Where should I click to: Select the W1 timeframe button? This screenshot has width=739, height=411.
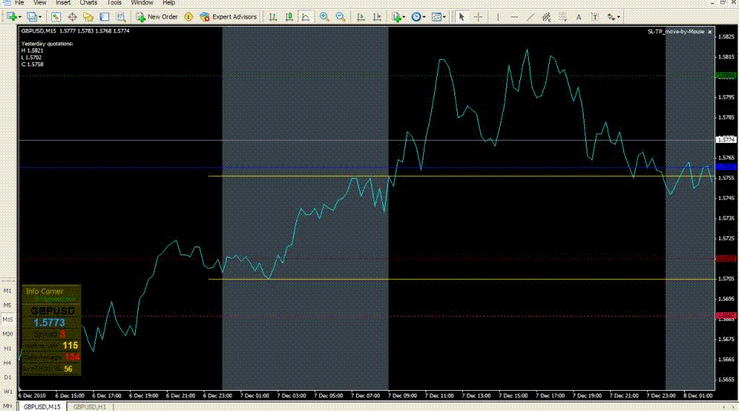pos(7,392)
